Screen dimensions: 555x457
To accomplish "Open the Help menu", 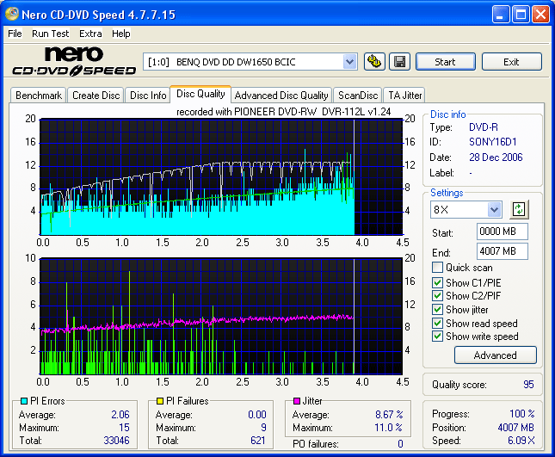I will click(x=121, y=34).
